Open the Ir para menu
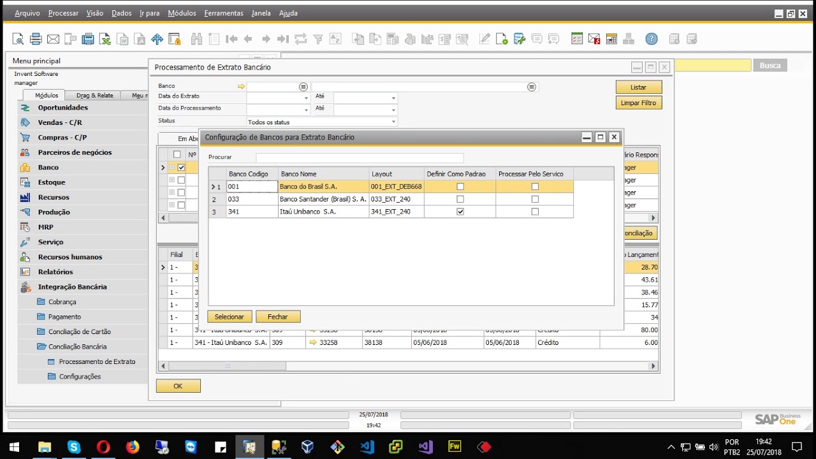Screen dimensions: 816x459 pos(150,13)
